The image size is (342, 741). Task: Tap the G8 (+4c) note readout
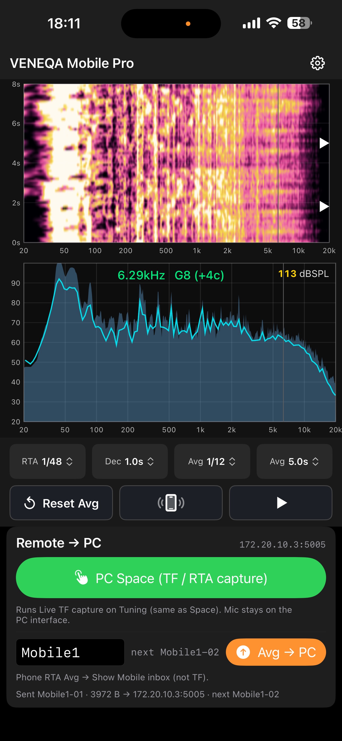pos(199,275)
